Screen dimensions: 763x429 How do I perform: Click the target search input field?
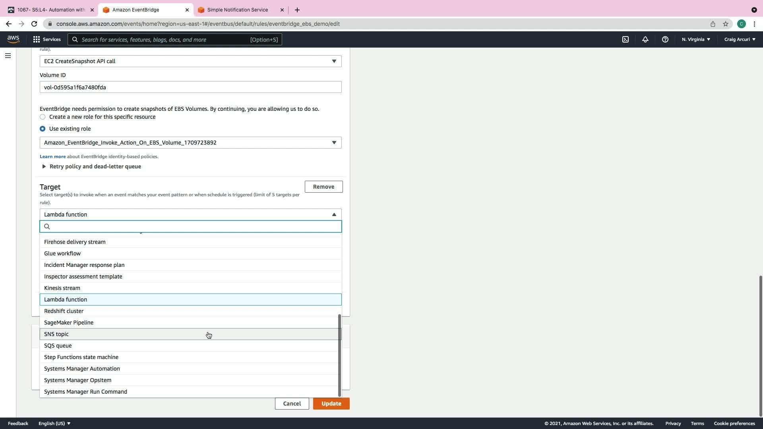(195, 226)
